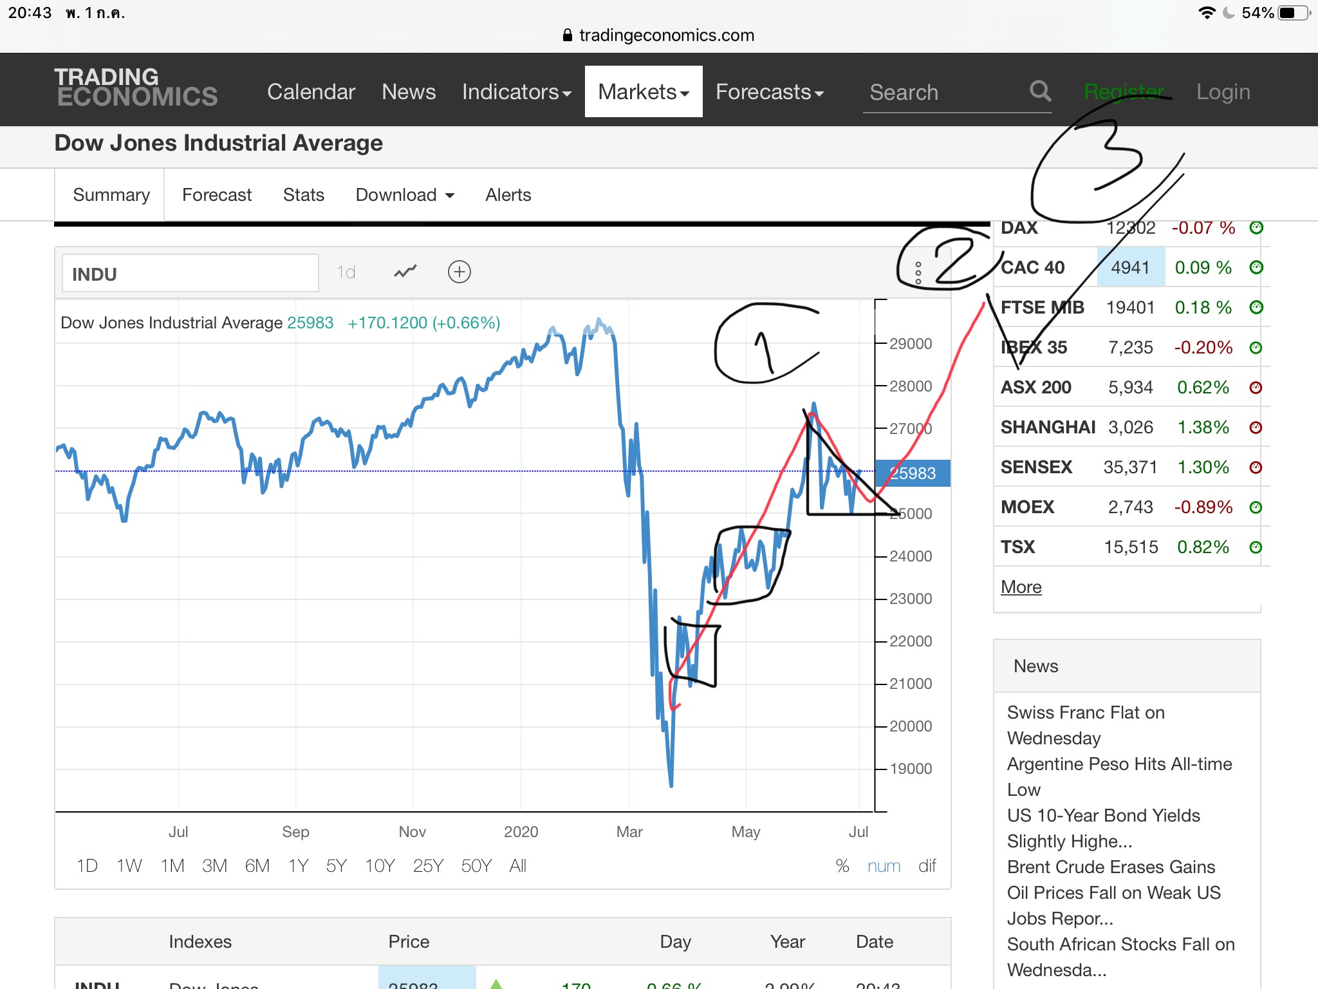This screenshot has height=989, width=1318.
Task: Open South African Stocks Fall article
Action: coord(1120,957)
